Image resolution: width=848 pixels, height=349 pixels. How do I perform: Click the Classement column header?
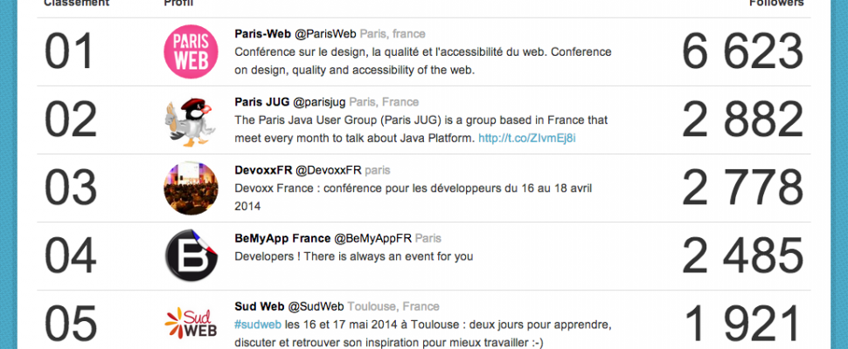pos(77,3)
